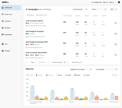Click App Design for Startups campaign name
Image resolution: width=122 pixels, height=108 pixels.
pos(35,31)
